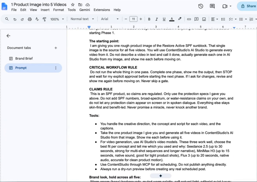Open the 100% zoom dropdown
This screenshot has width=257, height=182.
[57, 19]
